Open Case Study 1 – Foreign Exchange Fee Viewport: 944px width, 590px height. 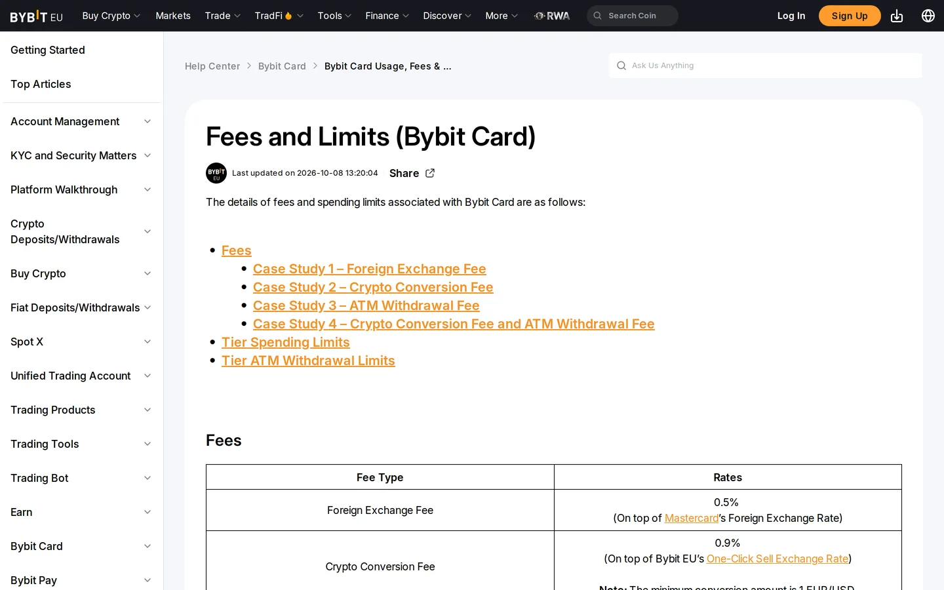370,269
